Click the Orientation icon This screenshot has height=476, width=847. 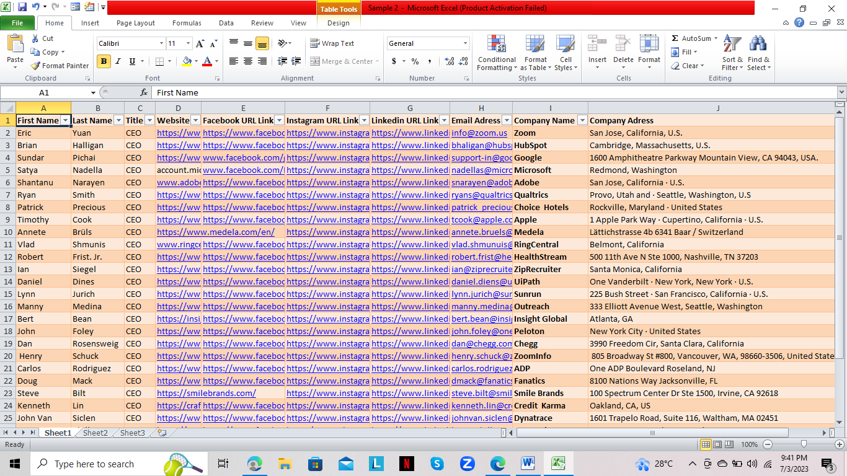tap(282, 43)
